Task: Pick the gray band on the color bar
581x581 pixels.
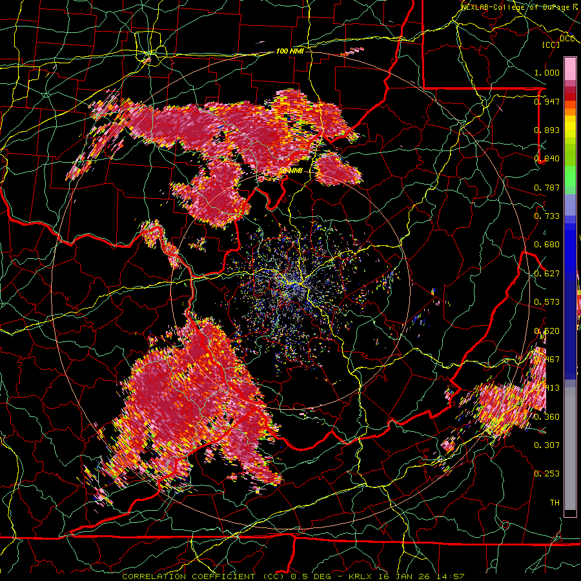Action: (x=570, y=449)
